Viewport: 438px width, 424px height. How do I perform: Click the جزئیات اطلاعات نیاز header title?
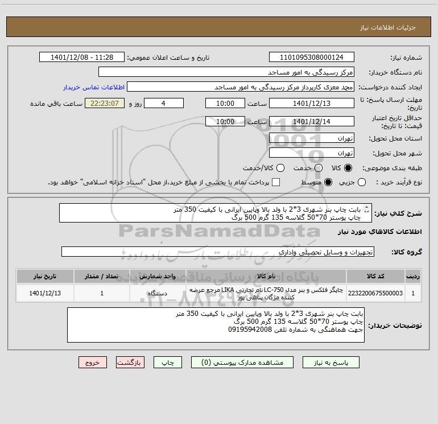pos(388,27)
